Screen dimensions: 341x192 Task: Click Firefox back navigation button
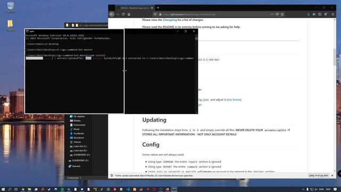[x=112, y=14]
